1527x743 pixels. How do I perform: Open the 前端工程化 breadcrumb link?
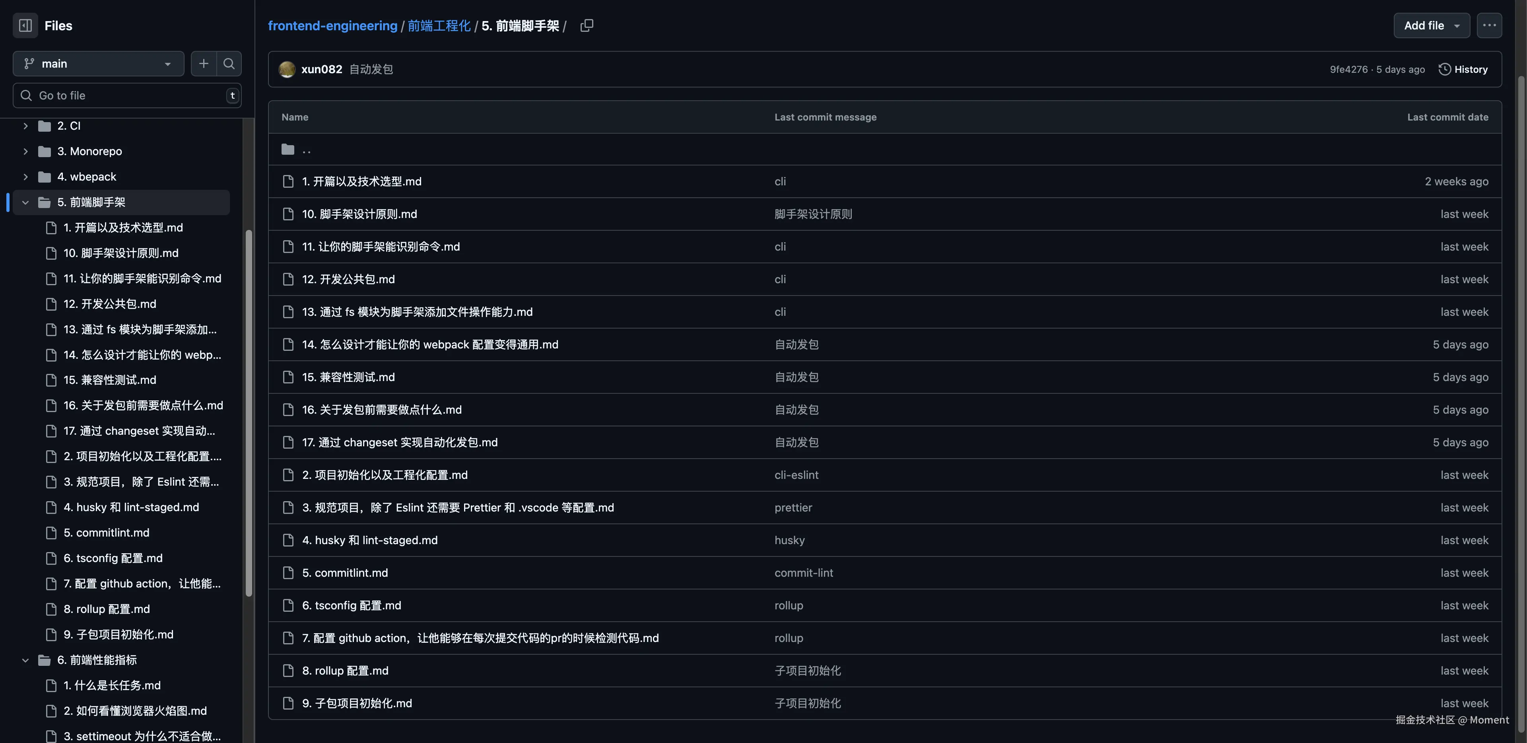439,25
